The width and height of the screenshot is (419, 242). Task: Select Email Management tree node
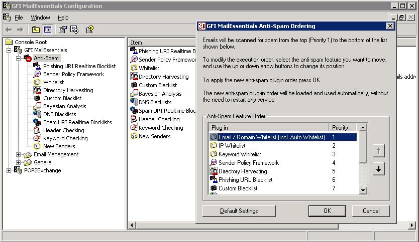point(56,154)
